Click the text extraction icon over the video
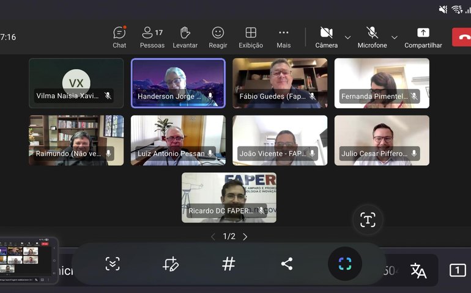This screenshot has height=293, width=471. coord(368,220)
